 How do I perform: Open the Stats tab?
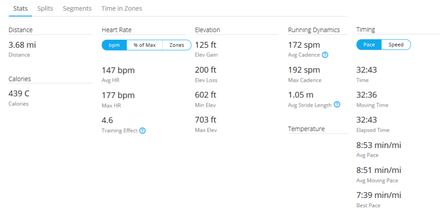20,8
